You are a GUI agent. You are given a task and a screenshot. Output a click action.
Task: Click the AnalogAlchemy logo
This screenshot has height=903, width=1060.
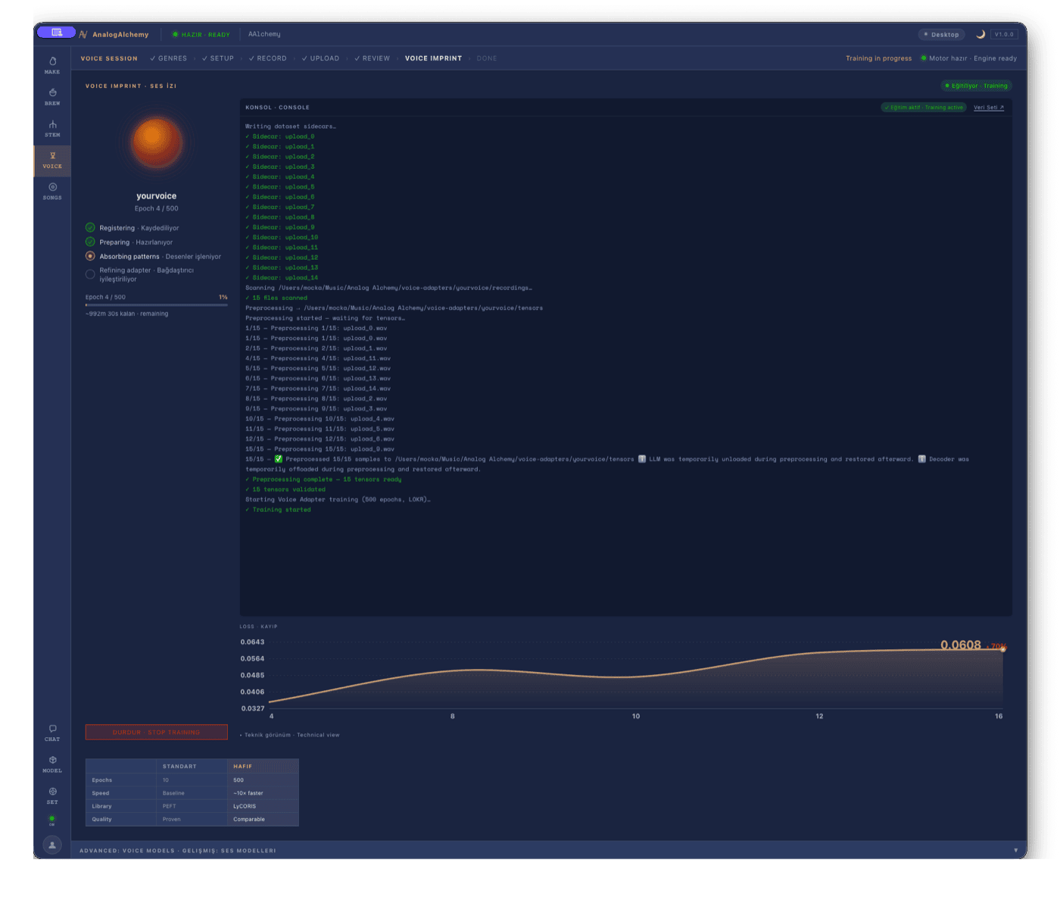click(x=114, y=34)
